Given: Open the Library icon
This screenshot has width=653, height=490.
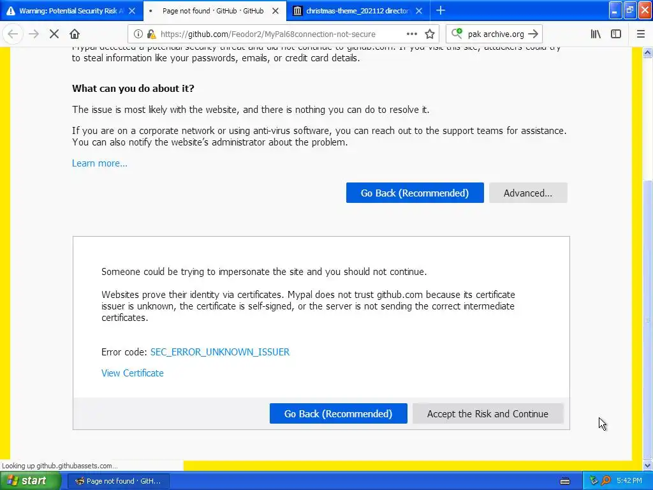Looking at the screenshot, I should pyautogui.click(x=596, y=34).
